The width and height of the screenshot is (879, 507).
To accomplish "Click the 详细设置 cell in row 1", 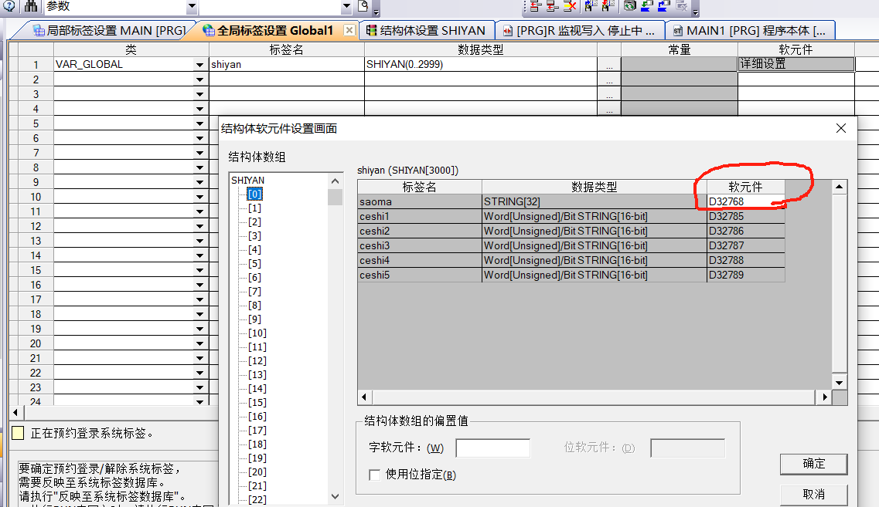I will [796, 65].
